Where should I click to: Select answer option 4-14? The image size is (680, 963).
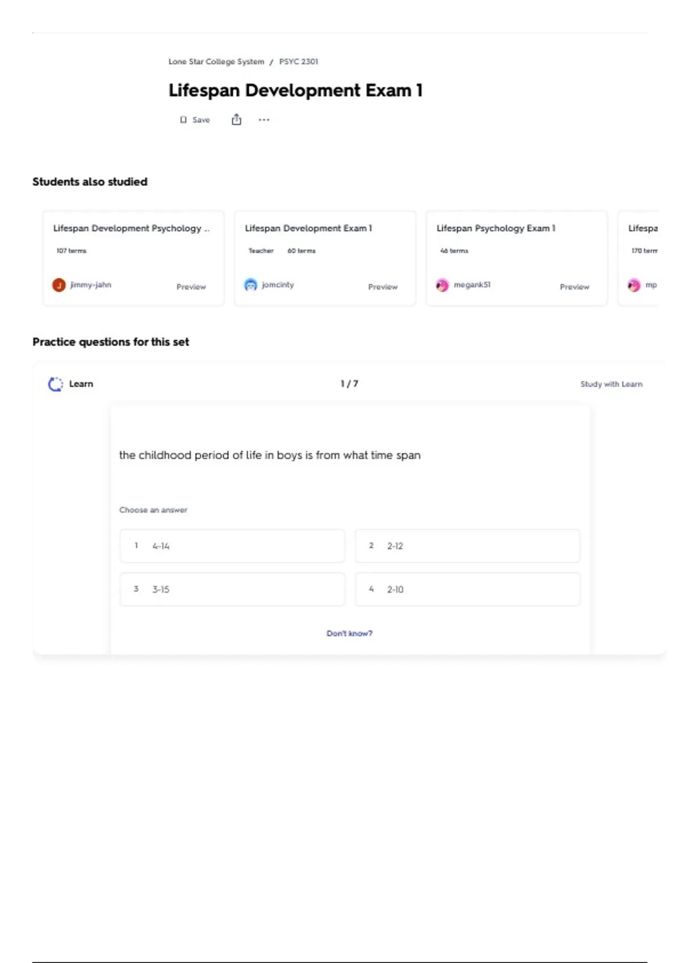pos(232,546)
